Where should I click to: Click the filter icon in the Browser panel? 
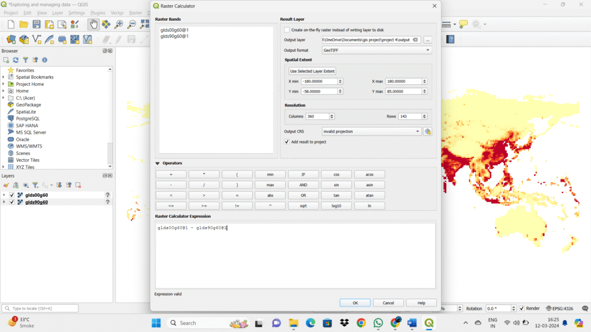pyautogui.click(x=25, y=60)
